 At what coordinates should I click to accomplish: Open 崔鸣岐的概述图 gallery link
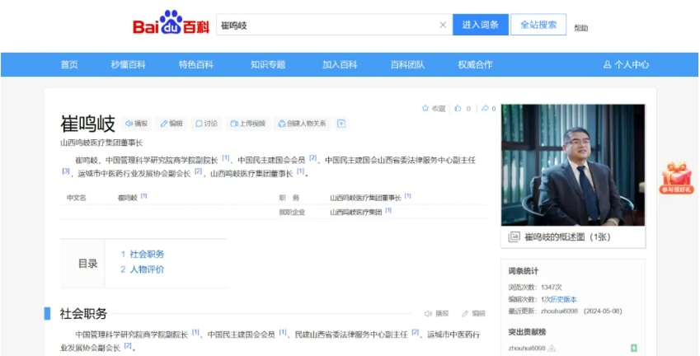pos(567,237)
